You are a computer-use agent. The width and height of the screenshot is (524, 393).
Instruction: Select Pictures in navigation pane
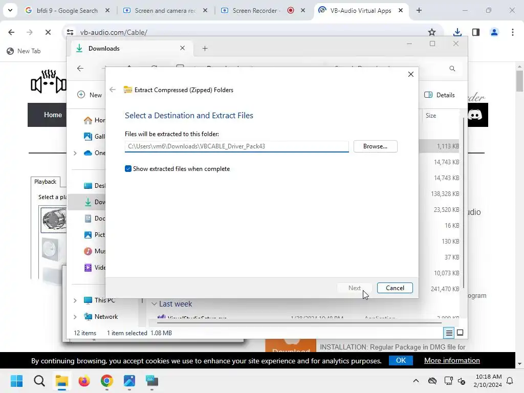coord(95,235)
